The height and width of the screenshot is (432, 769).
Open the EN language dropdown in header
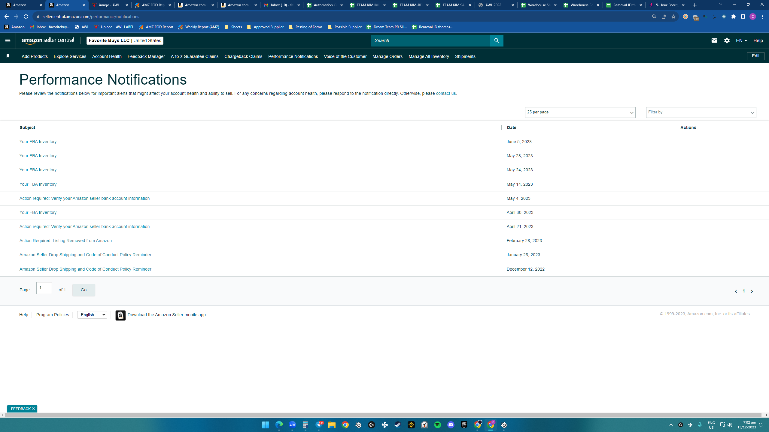741,40
